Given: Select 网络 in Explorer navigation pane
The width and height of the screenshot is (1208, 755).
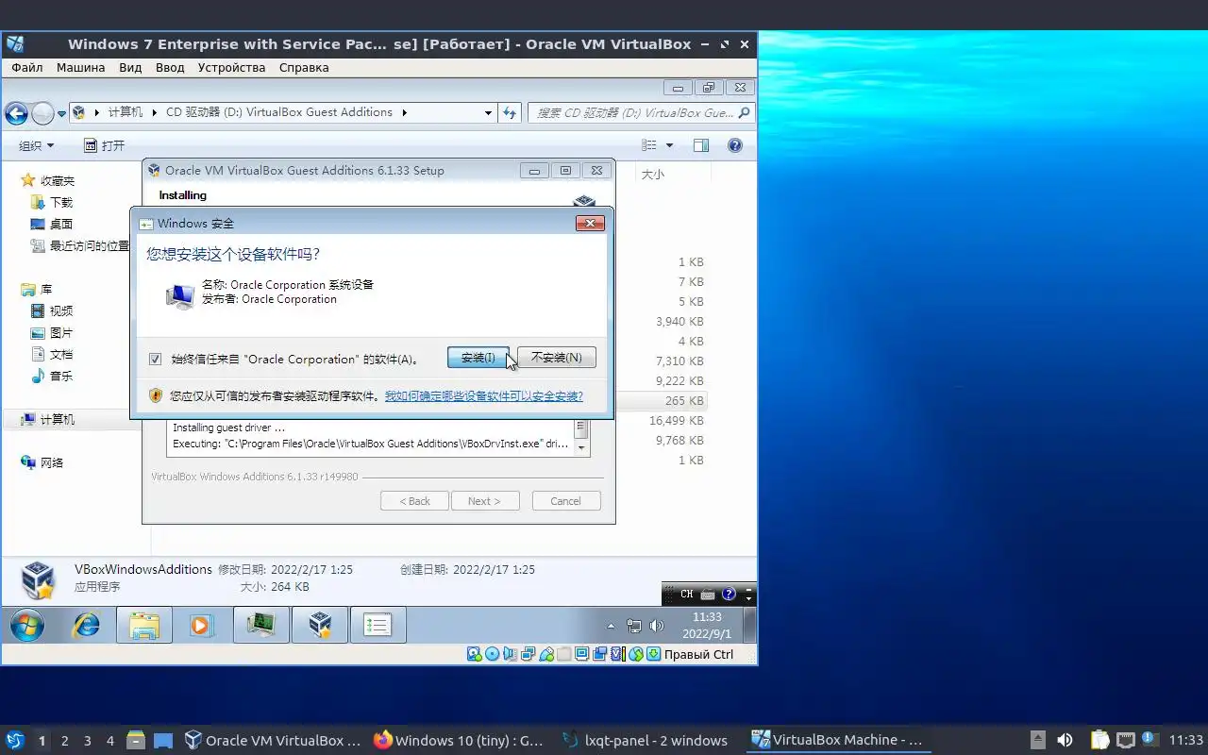Looking at the screenshot, I should (x=42, y=462).
